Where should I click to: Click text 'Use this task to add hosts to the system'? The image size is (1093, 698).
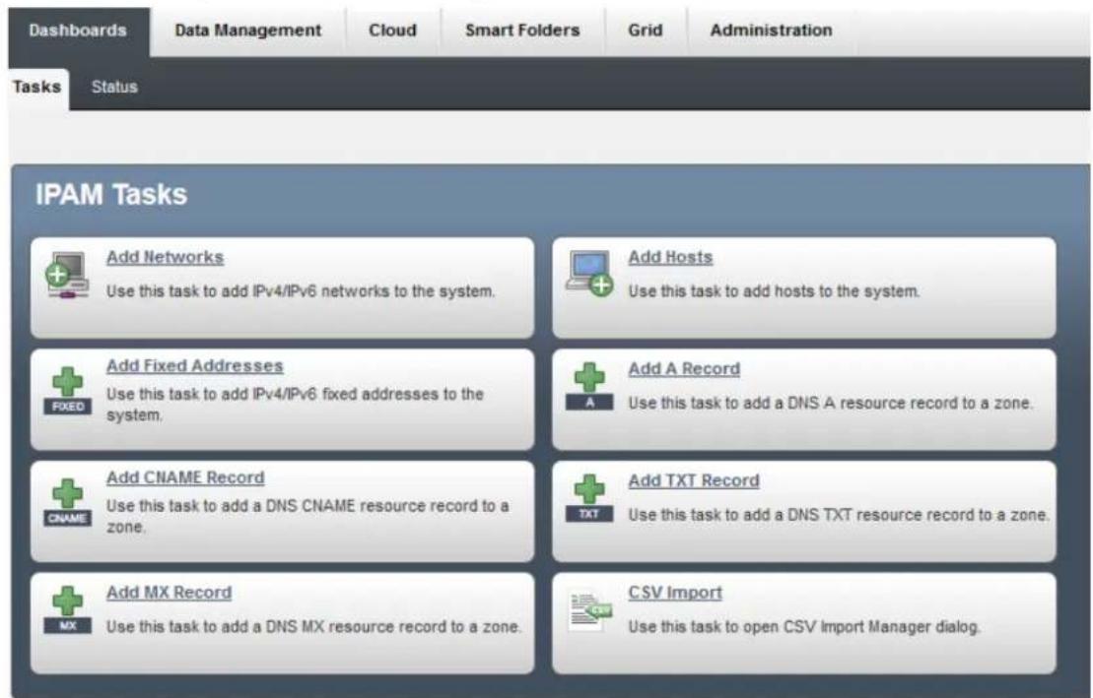pyautogui.click(x=774, y=291)
